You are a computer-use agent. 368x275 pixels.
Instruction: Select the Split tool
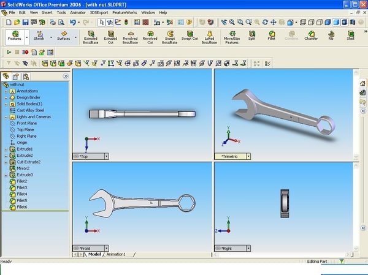[x=251, y=36]
